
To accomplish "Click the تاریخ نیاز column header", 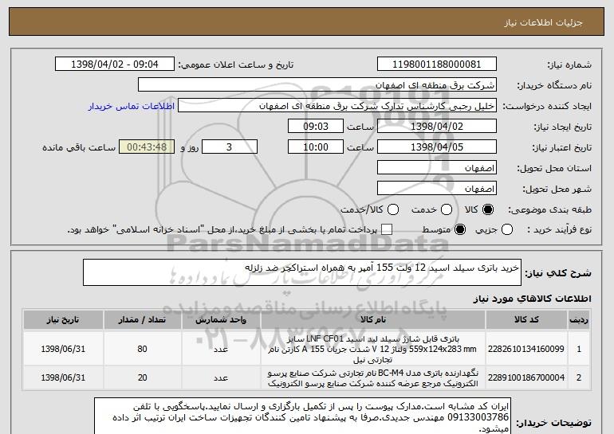I will 63,320.
